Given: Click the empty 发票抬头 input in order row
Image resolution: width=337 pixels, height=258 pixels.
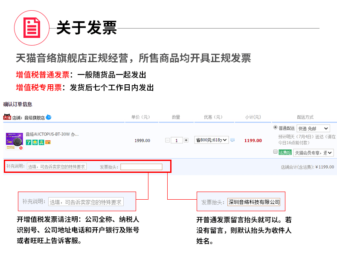Looking at the screenshot, I should (x=141, y=167).
